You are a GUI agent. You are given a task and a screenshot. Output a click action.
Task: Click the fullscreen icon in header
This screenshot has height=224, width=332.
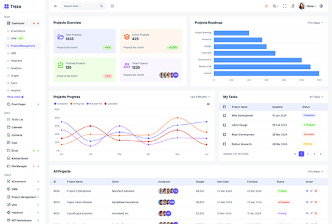click(x=285, y=6)
